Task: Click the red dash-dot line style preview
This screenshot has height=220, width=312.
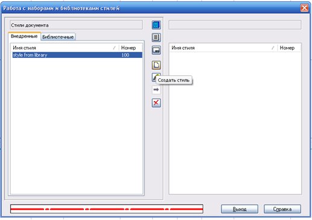Action: 107,209
